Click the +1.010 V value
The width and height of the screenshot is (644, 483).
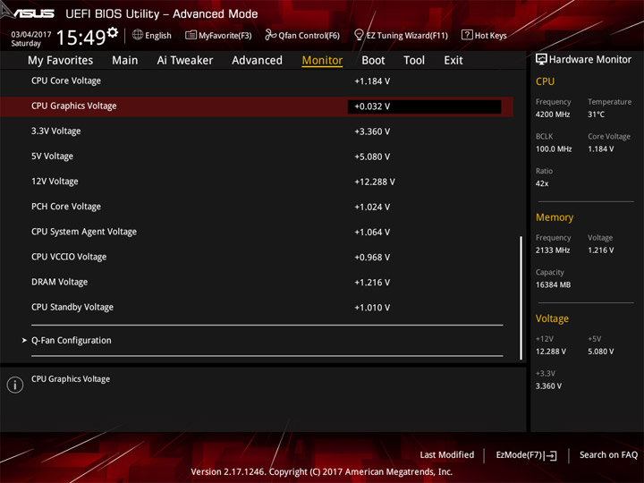(372, 308)
